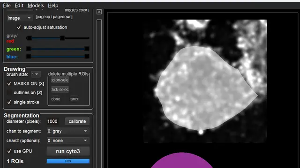
Task: Open the chan to segment dropdown
Action: click(68, 131)
